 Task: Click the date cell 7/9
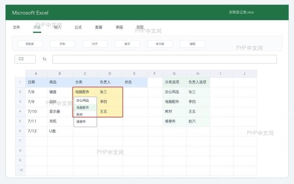36,102
